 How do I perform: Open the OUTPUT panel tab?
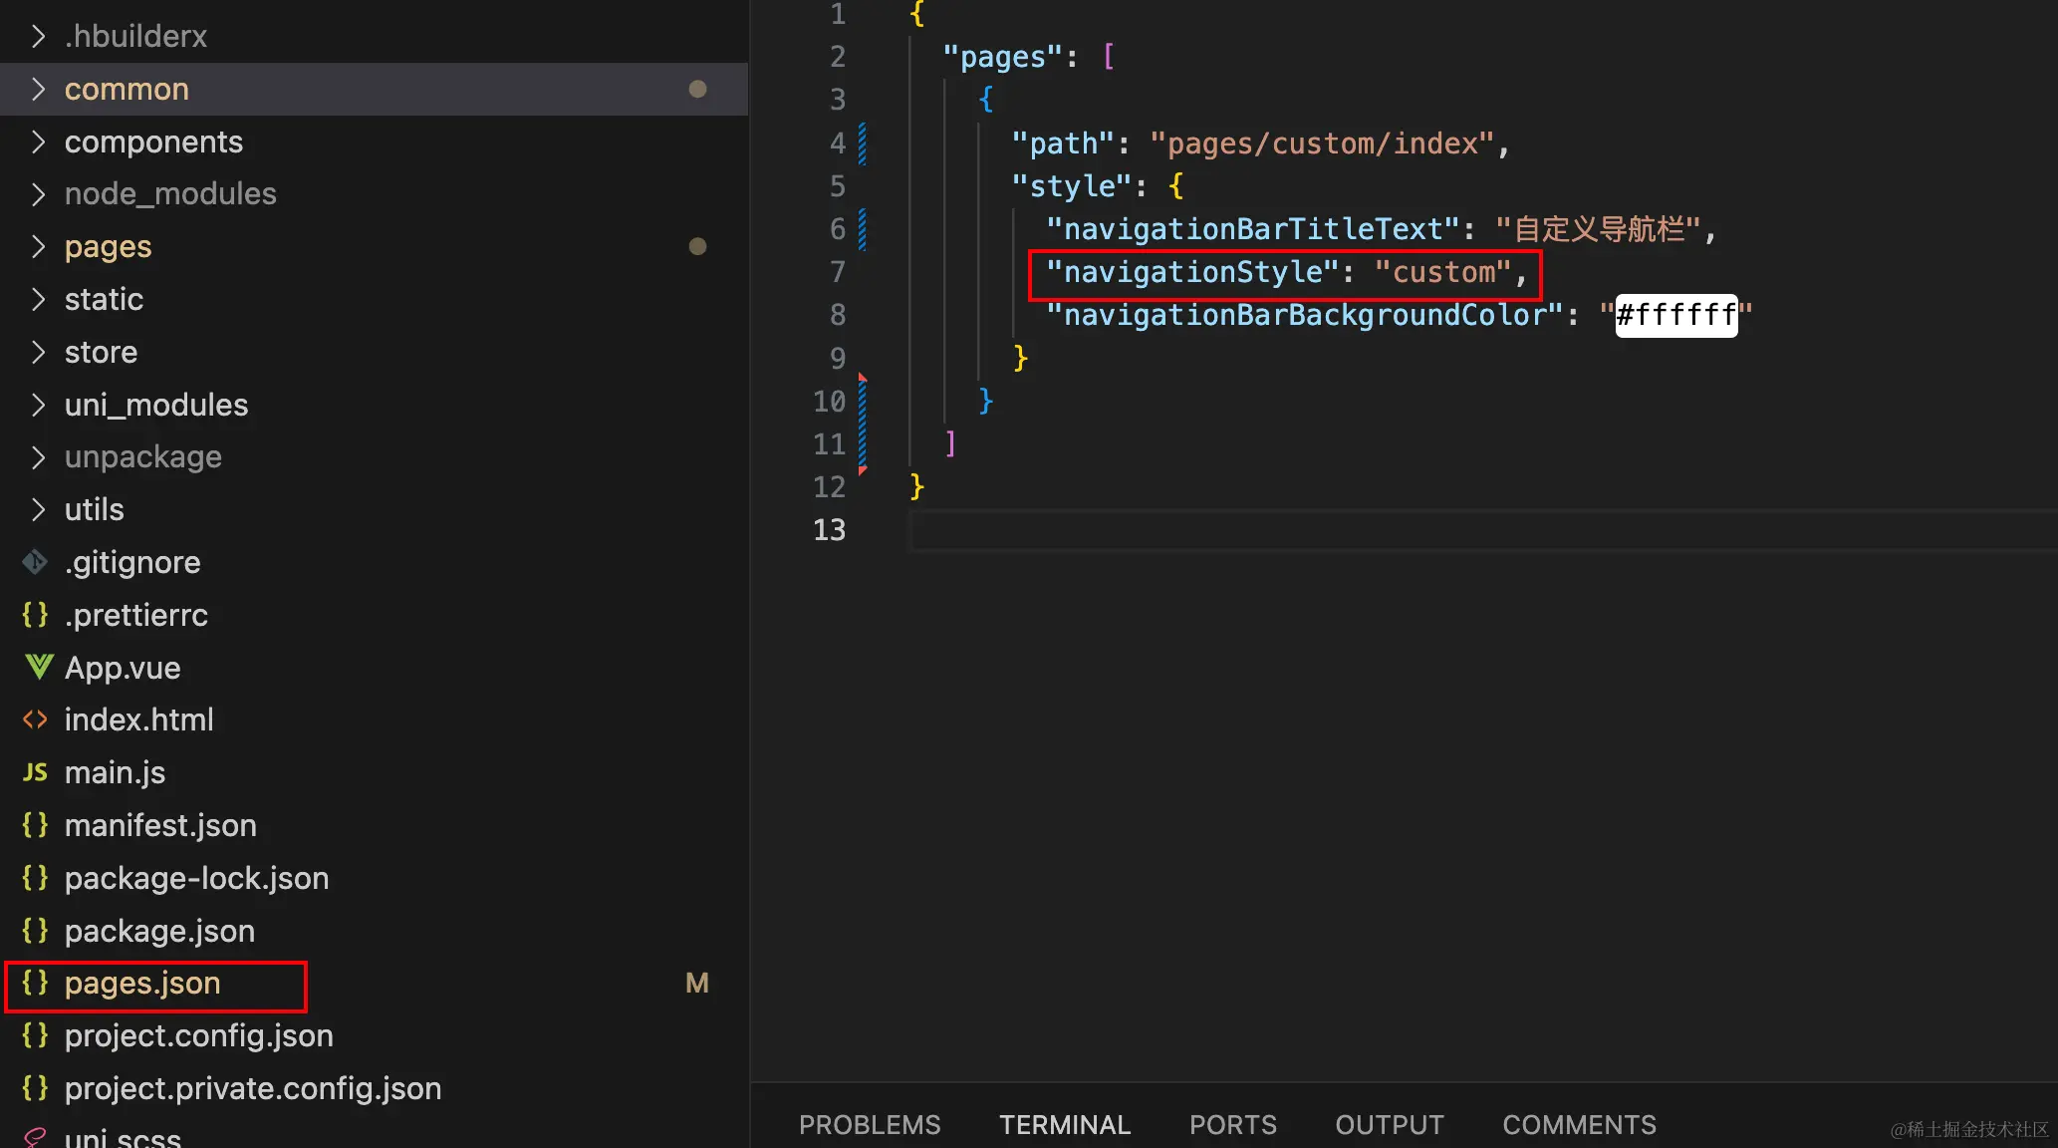pyautogui.click(x=1389, y=1124)
